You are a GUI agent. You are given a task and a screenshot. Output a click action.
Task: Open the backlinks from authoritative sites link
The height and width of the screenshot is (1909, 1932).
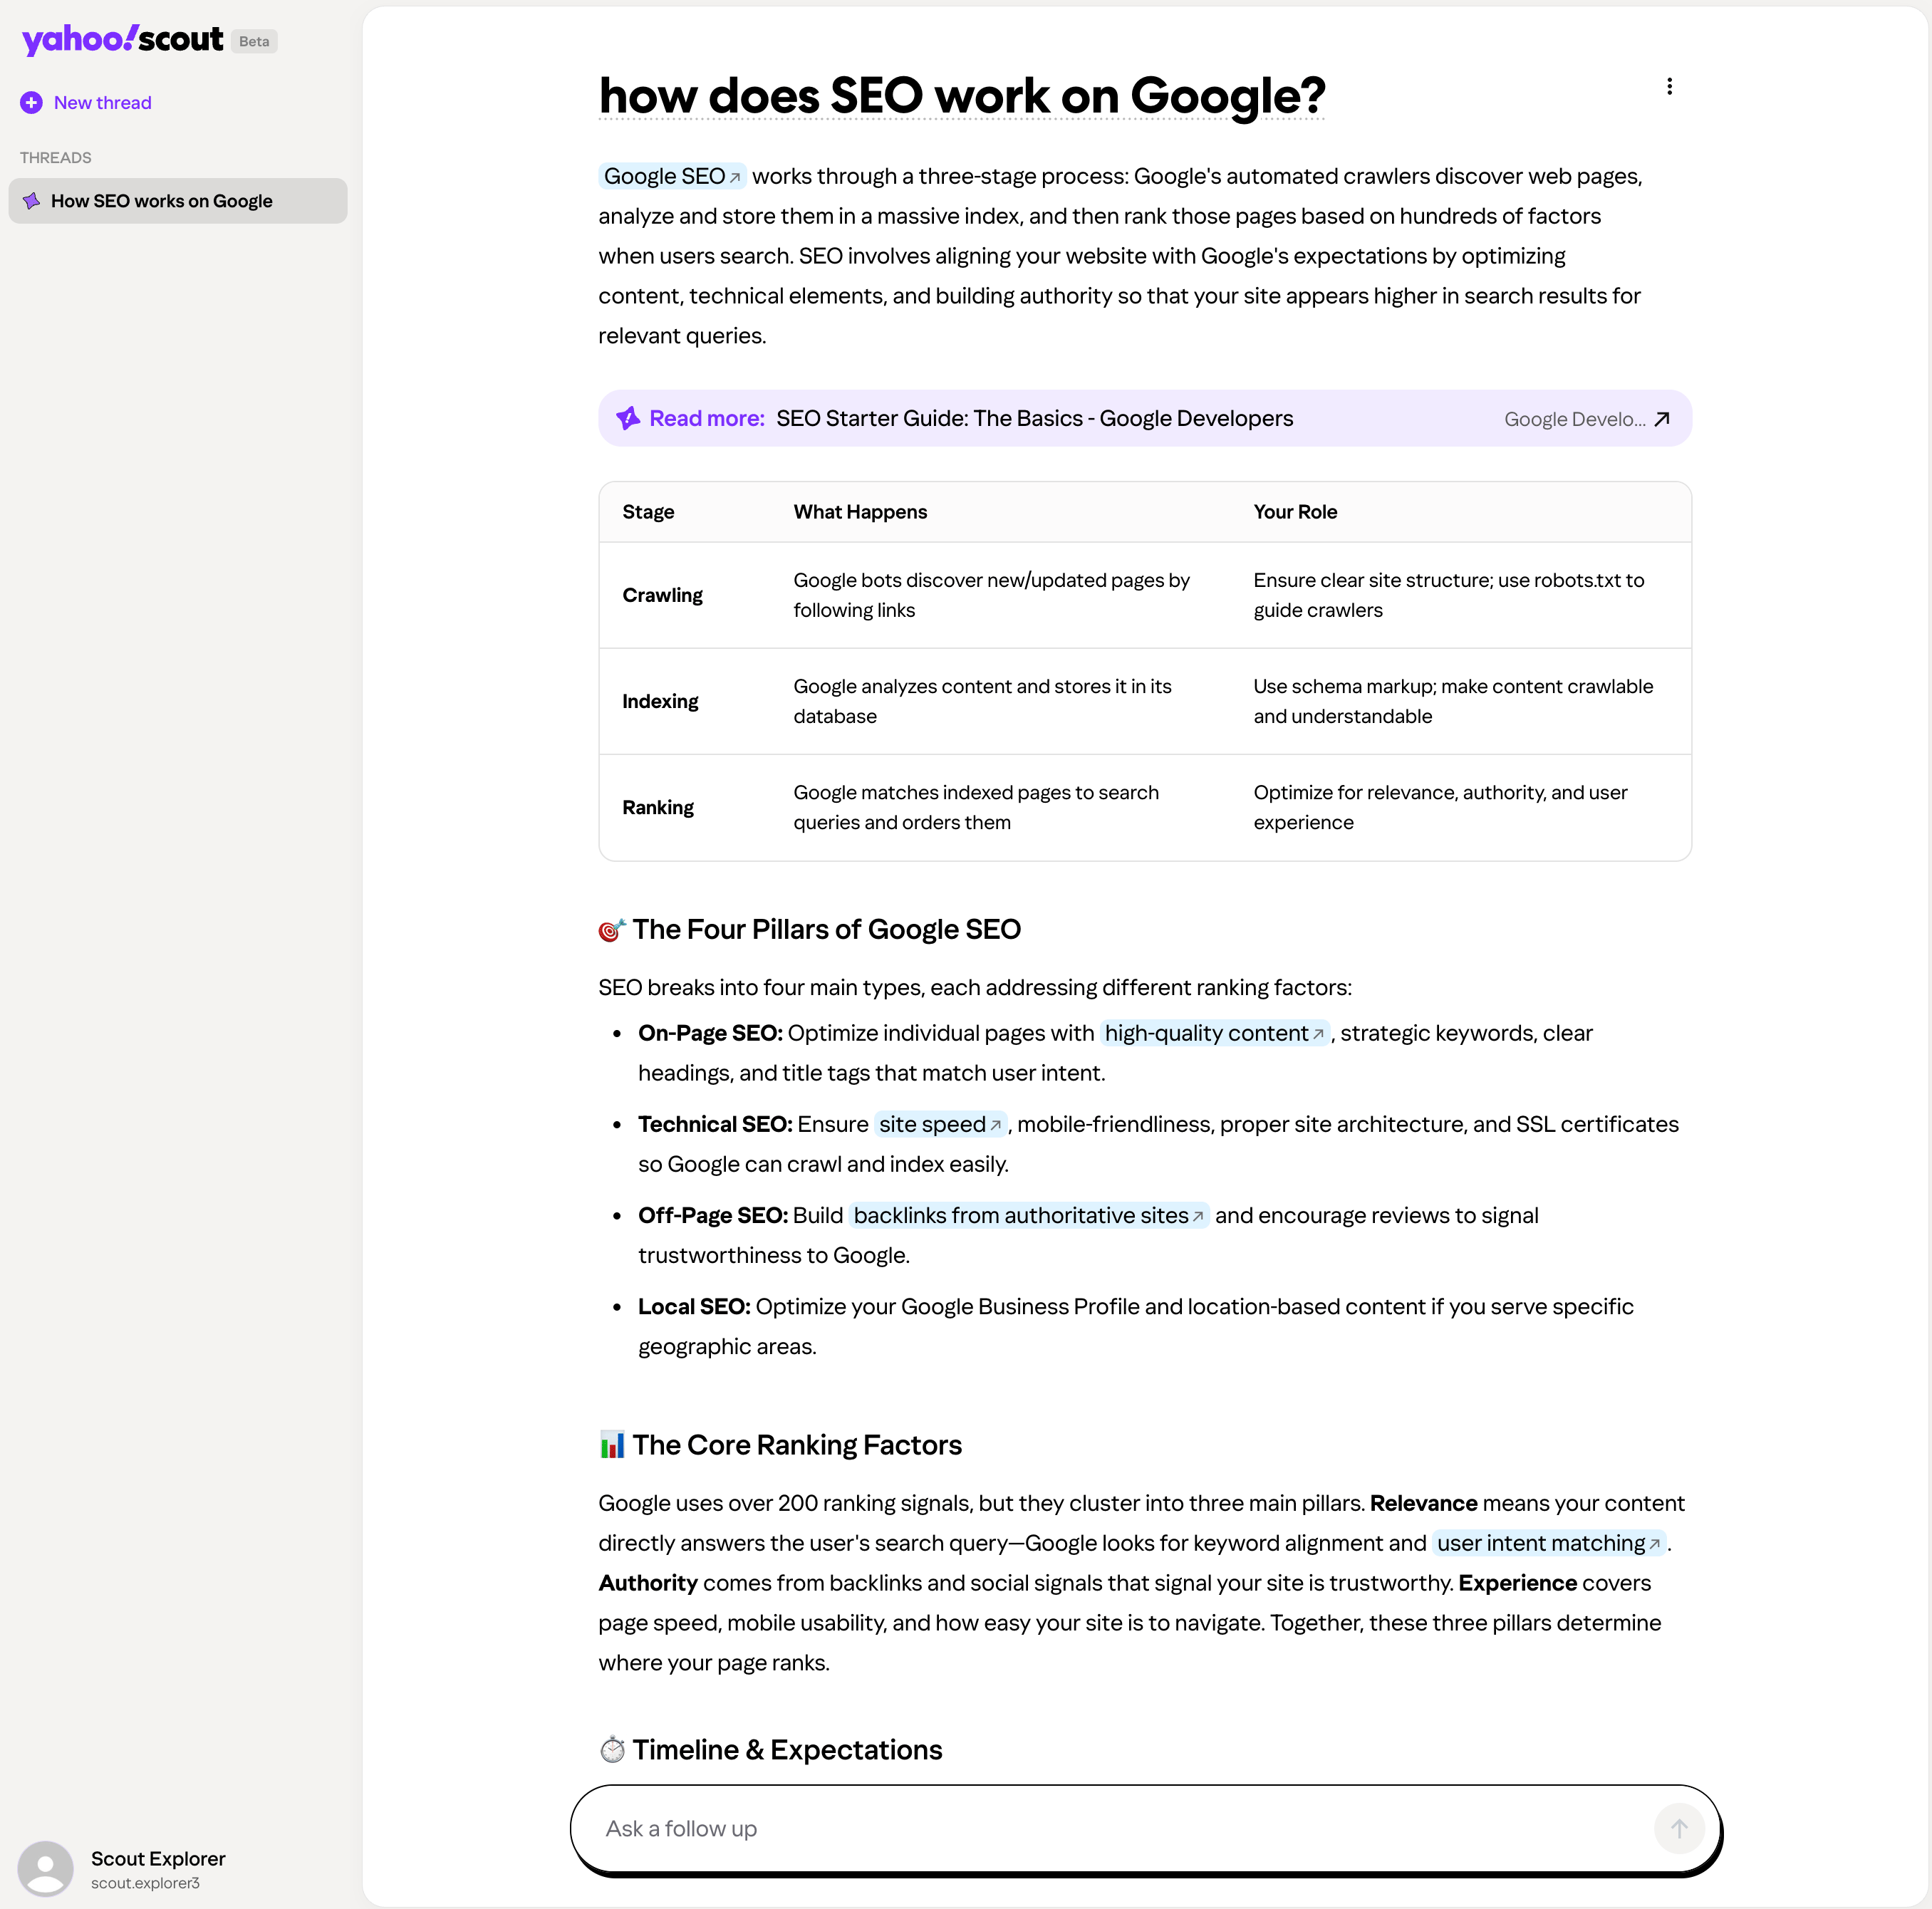coord(1021,1216)
